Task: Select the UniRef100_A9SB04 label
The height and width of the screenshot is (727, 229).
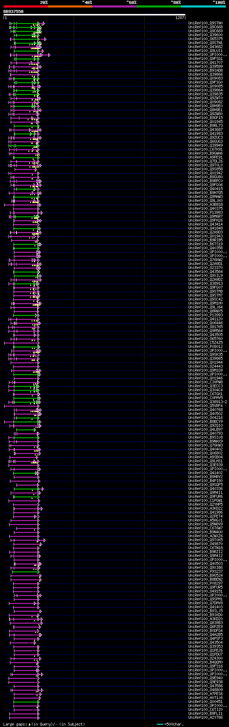Action: coord(205,457)
